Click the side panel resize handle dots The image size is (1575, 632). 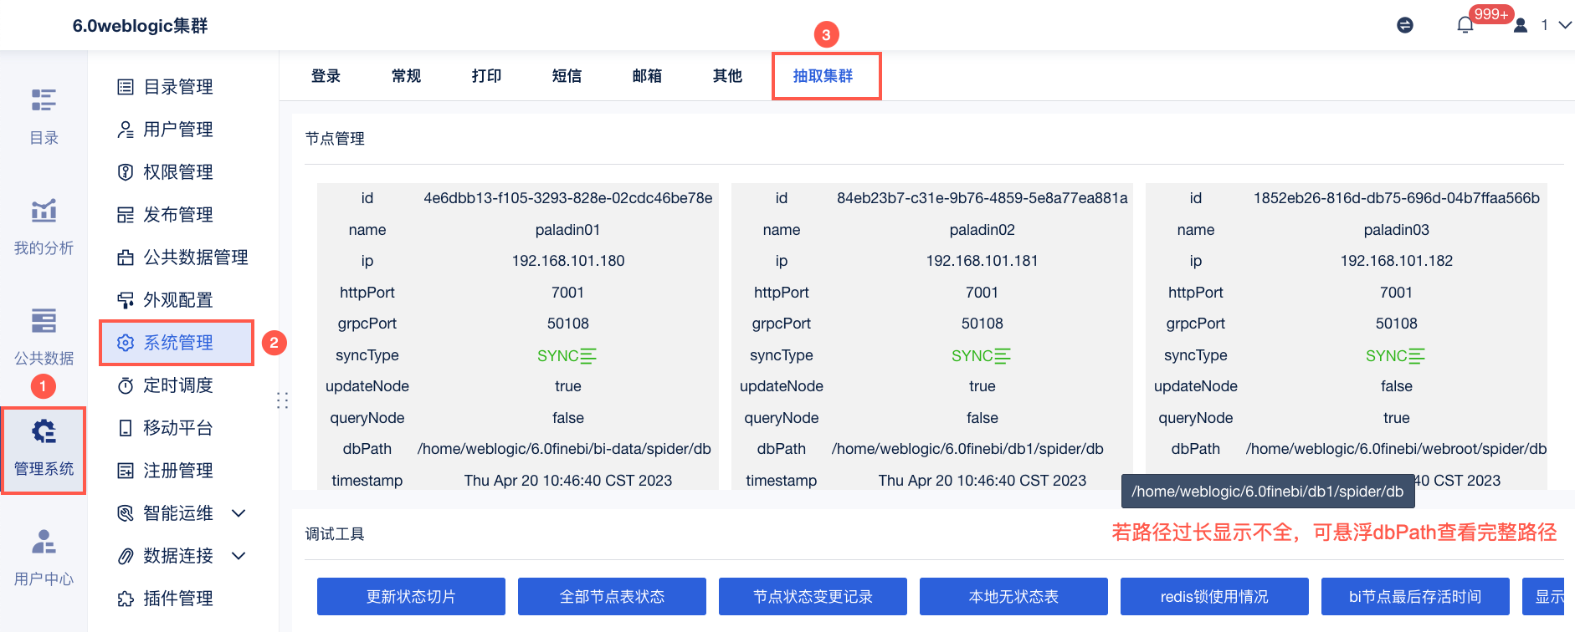click(283, 400)
